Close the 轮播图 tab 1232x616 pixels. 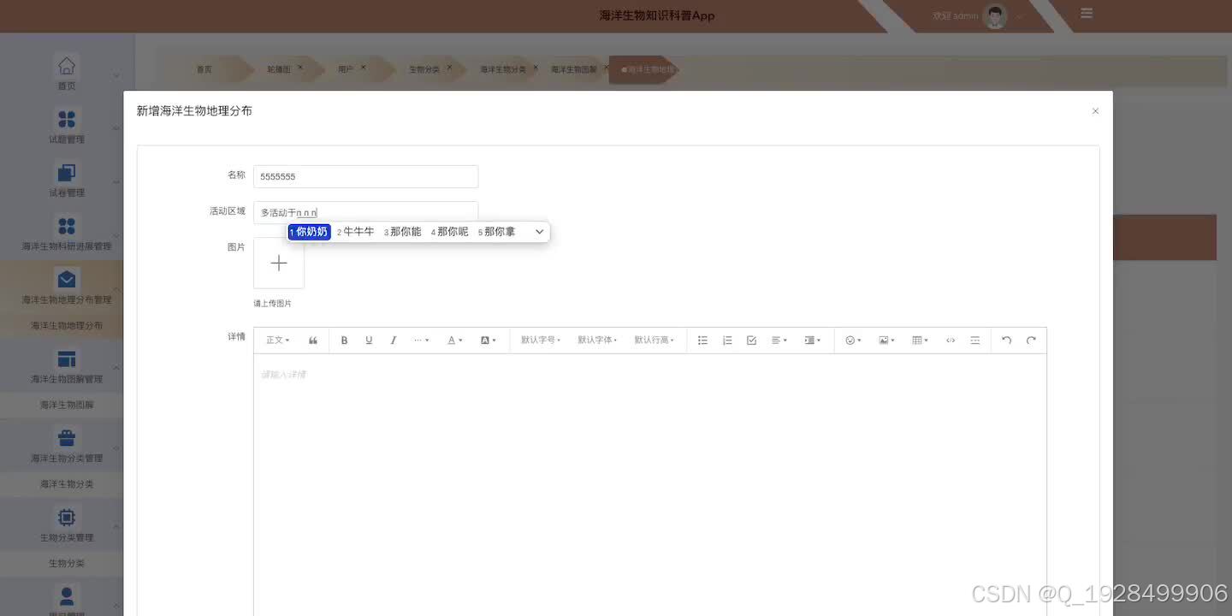point(300,68)
